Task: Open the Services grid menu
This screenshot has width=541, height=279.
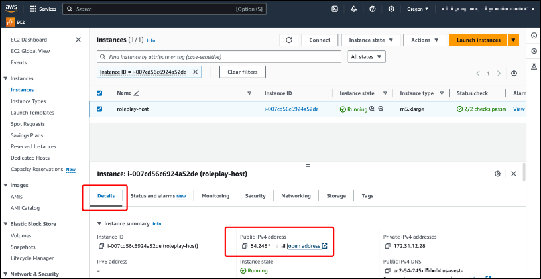Action: (43, 9)
